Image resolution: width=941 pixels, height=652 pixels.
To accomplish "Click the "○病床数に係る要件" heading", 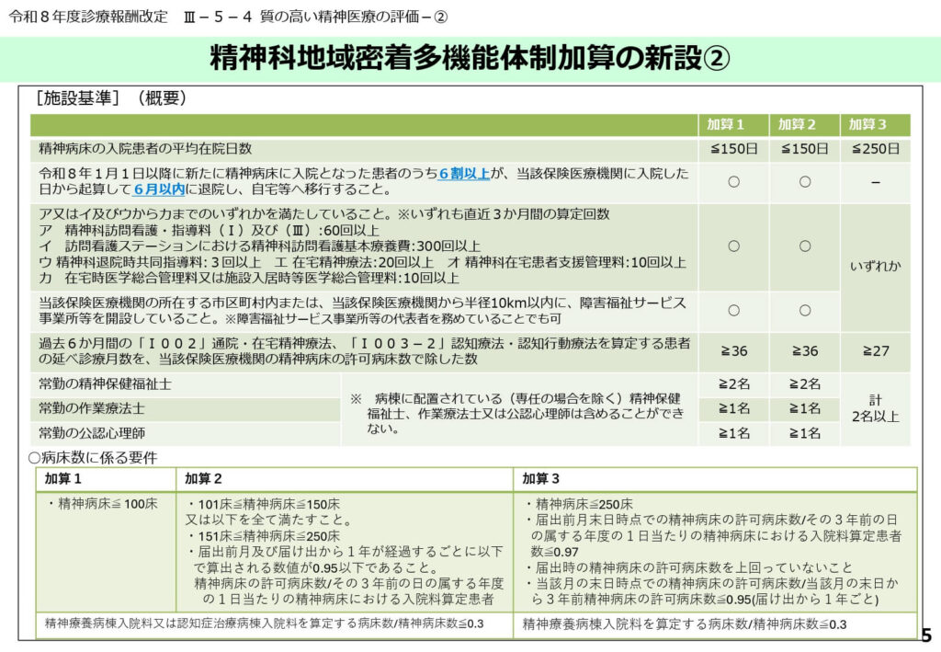I will (93, 457).
